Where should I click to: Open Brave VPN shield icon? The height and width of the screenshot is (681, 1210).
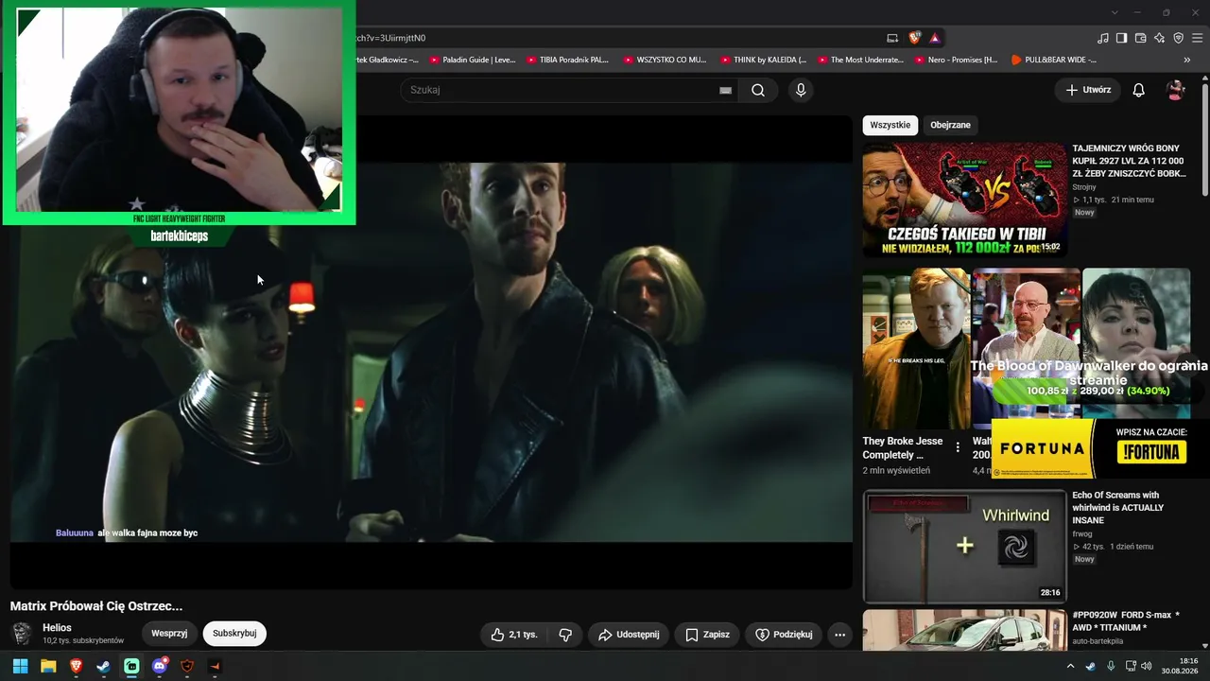click(1178, 38)
